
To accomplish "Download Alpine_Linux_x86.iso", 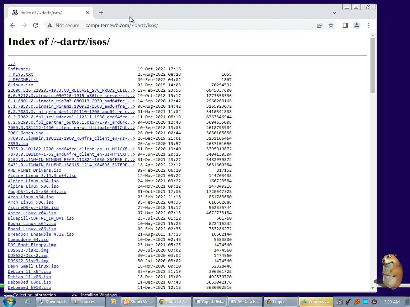I will coord(33,186).
